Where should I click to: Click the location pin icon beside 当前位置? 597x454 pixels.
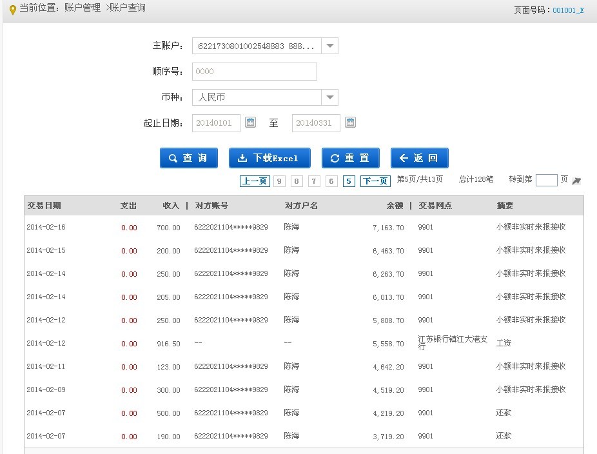tap(12, 10)
